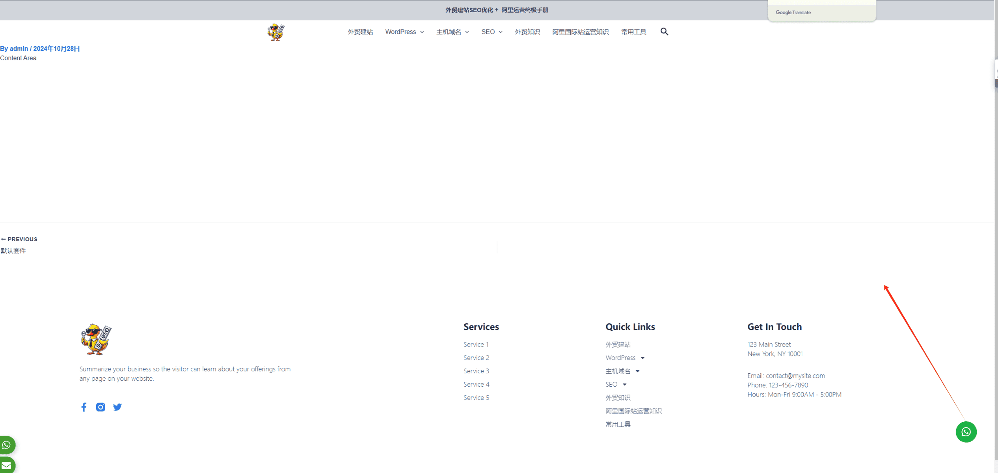Image resolution: width=998 pixels, height=473 pixels.
Task: Open 阿里国际站运营知识 in Quick Links
Action: pos(633,411)
